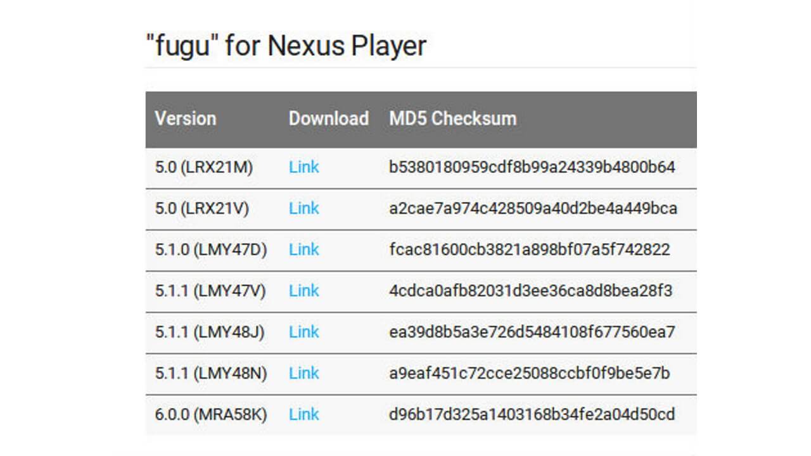
Task: Select the Link next to 5.1.1 (LMY48N)
Action: (x=304, y=373)
